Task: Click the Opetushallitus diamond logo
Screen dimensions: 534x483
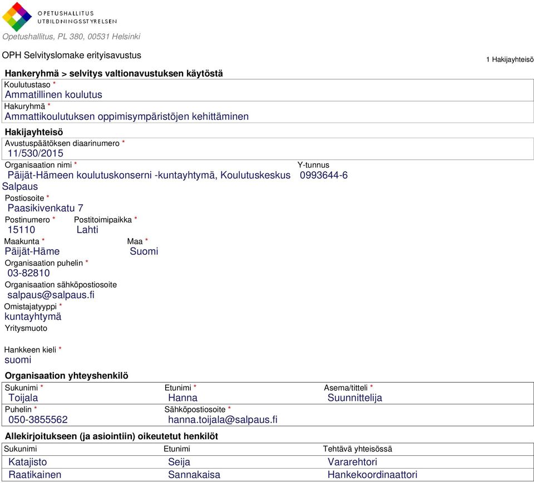Action: [17, 17]
